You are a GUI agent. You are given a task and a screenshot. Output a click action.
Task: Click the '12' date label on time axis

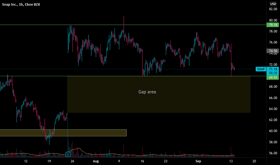tap(26, 161)
